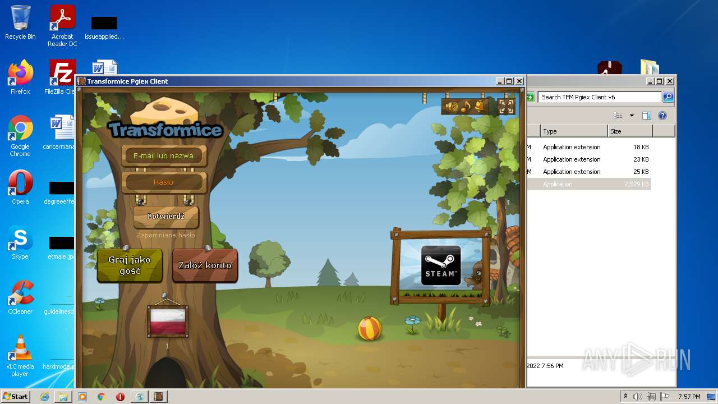Click Zapomniane hasło link
Image resolution: width=718 pixels, height=404 pixels.
tap(166, 235)
